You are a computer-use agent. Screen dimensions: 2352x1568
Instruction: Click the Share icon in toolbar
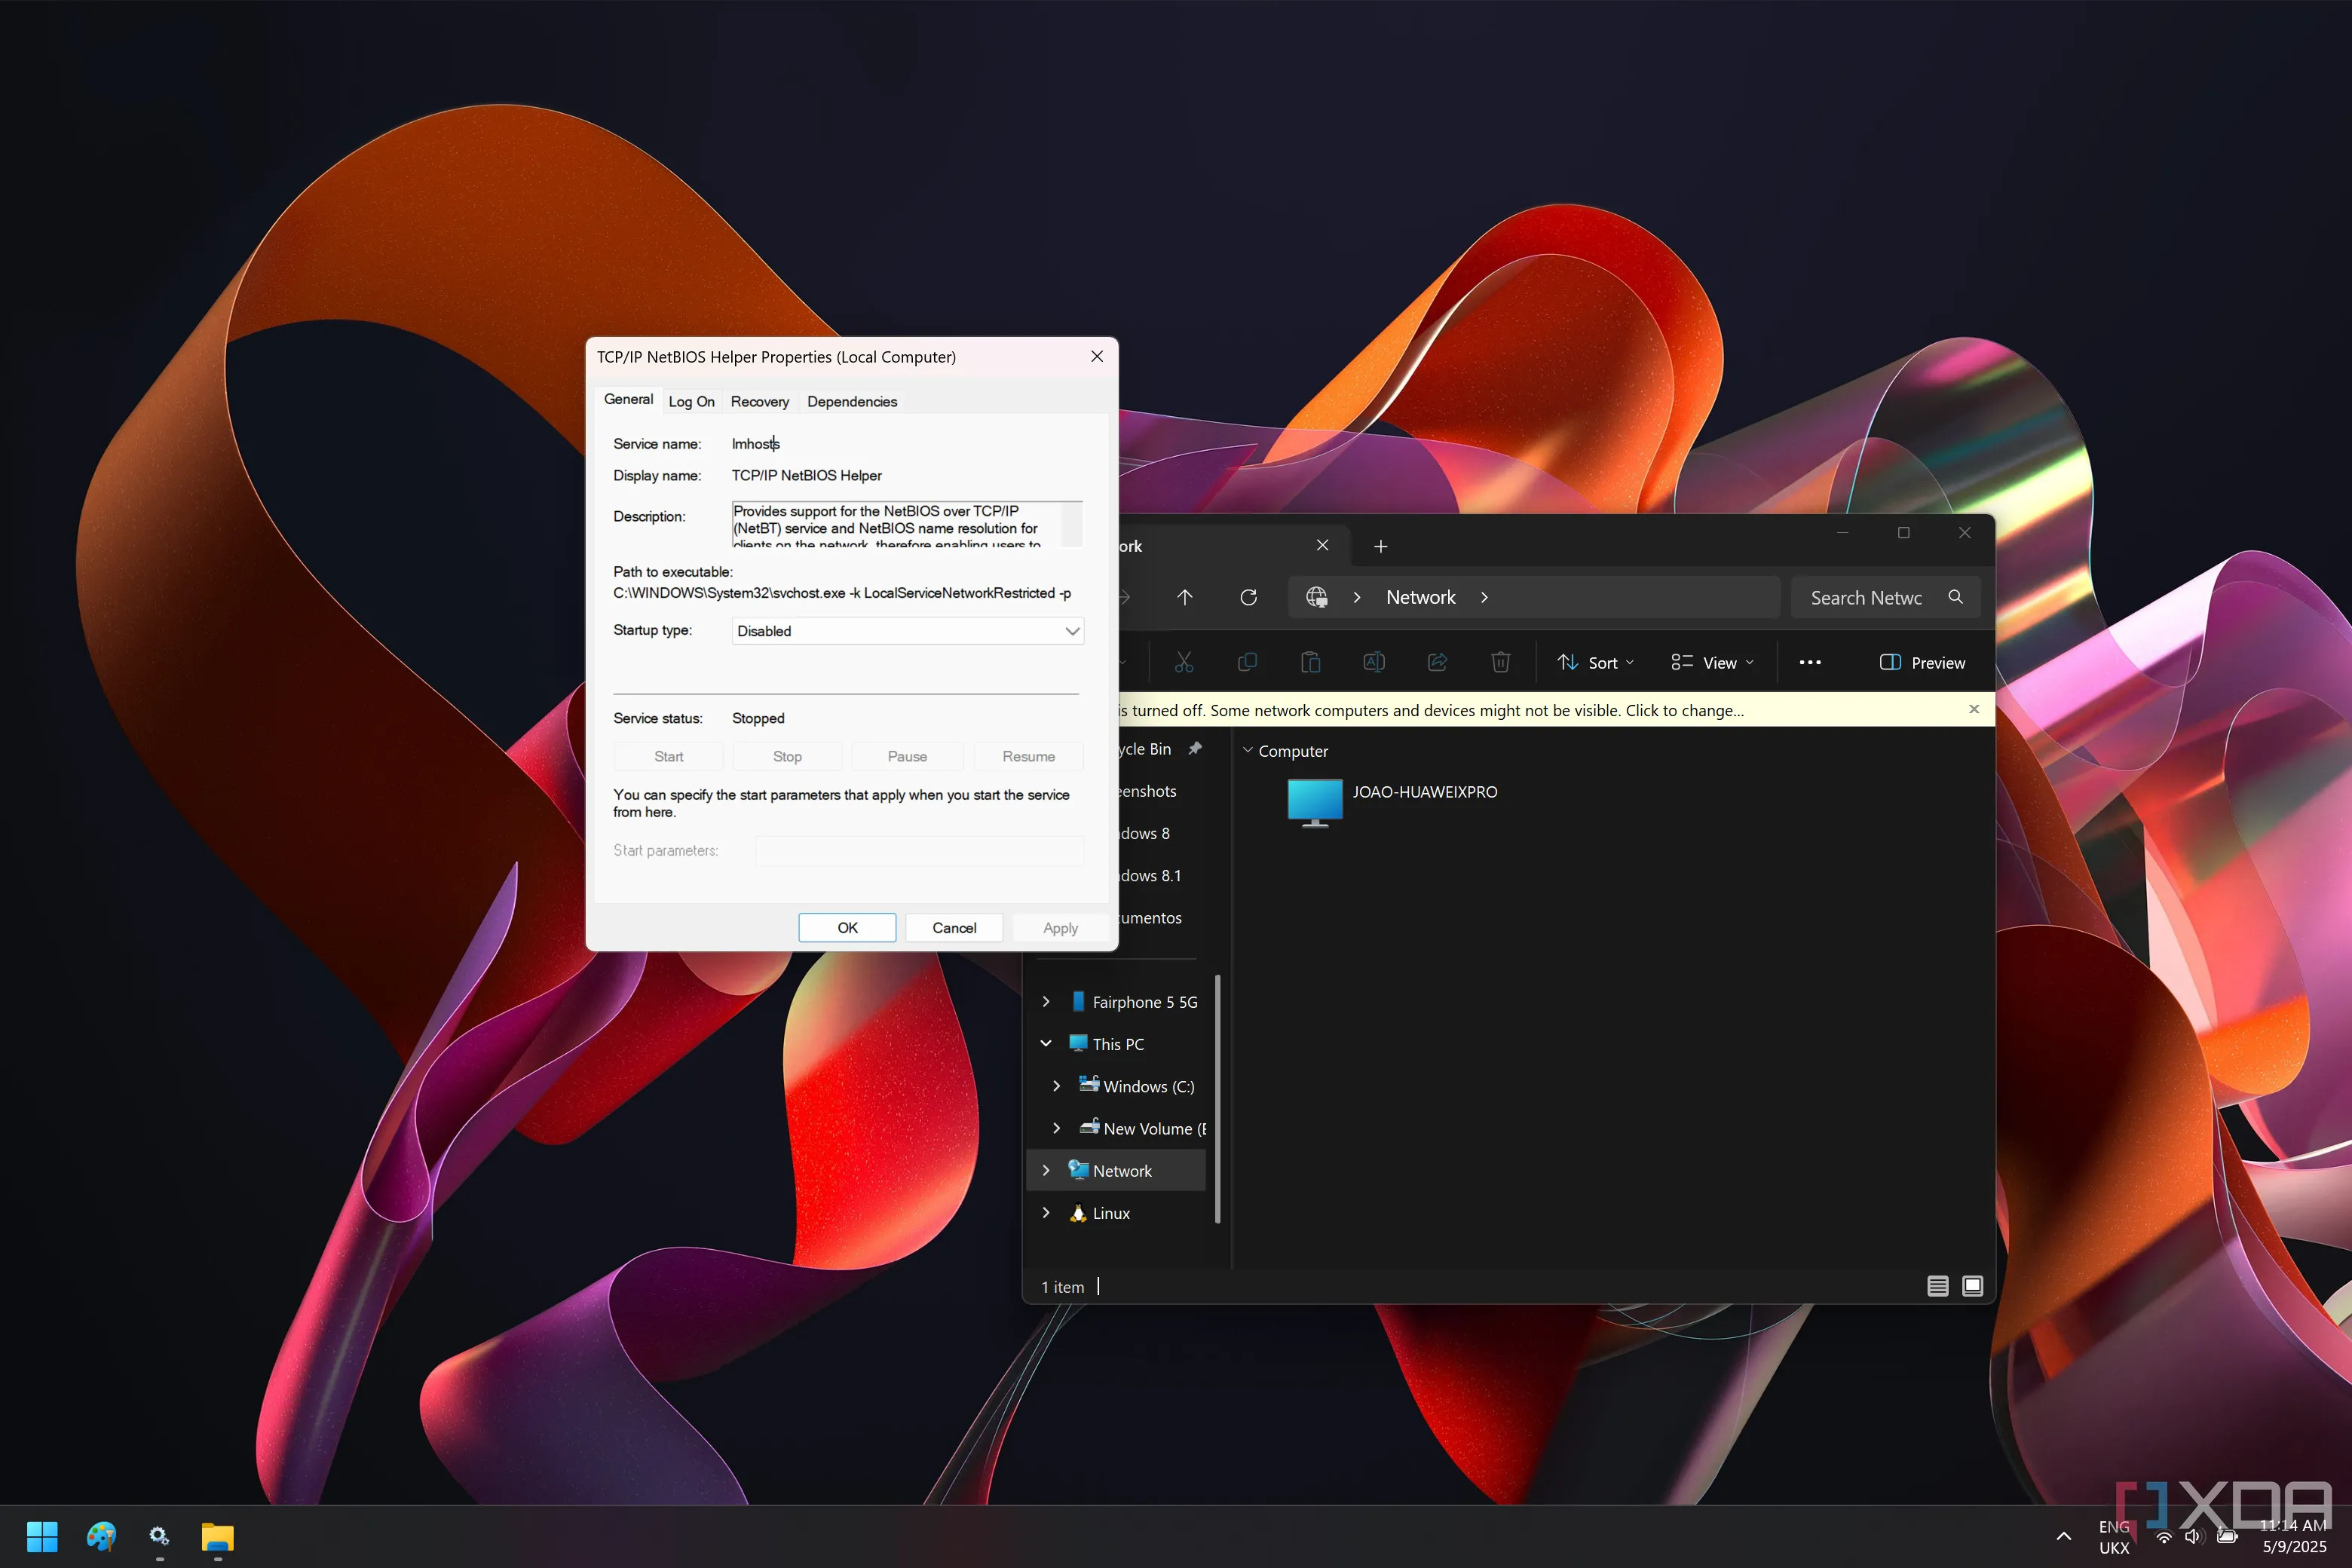1437,662
